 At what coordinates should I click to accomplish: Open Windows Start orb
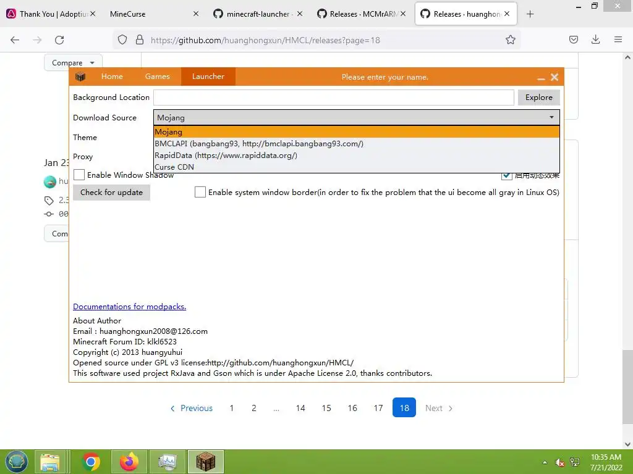[17, 462]
